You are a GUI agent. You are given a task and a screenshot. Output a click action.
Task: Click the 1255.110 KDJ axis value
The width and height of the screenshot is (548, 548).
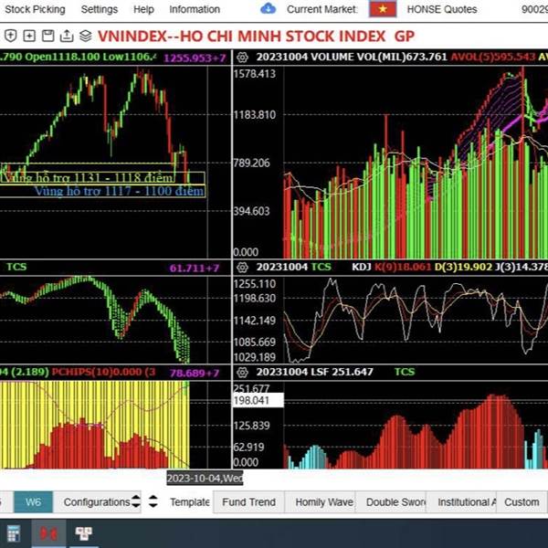[255, 284]
